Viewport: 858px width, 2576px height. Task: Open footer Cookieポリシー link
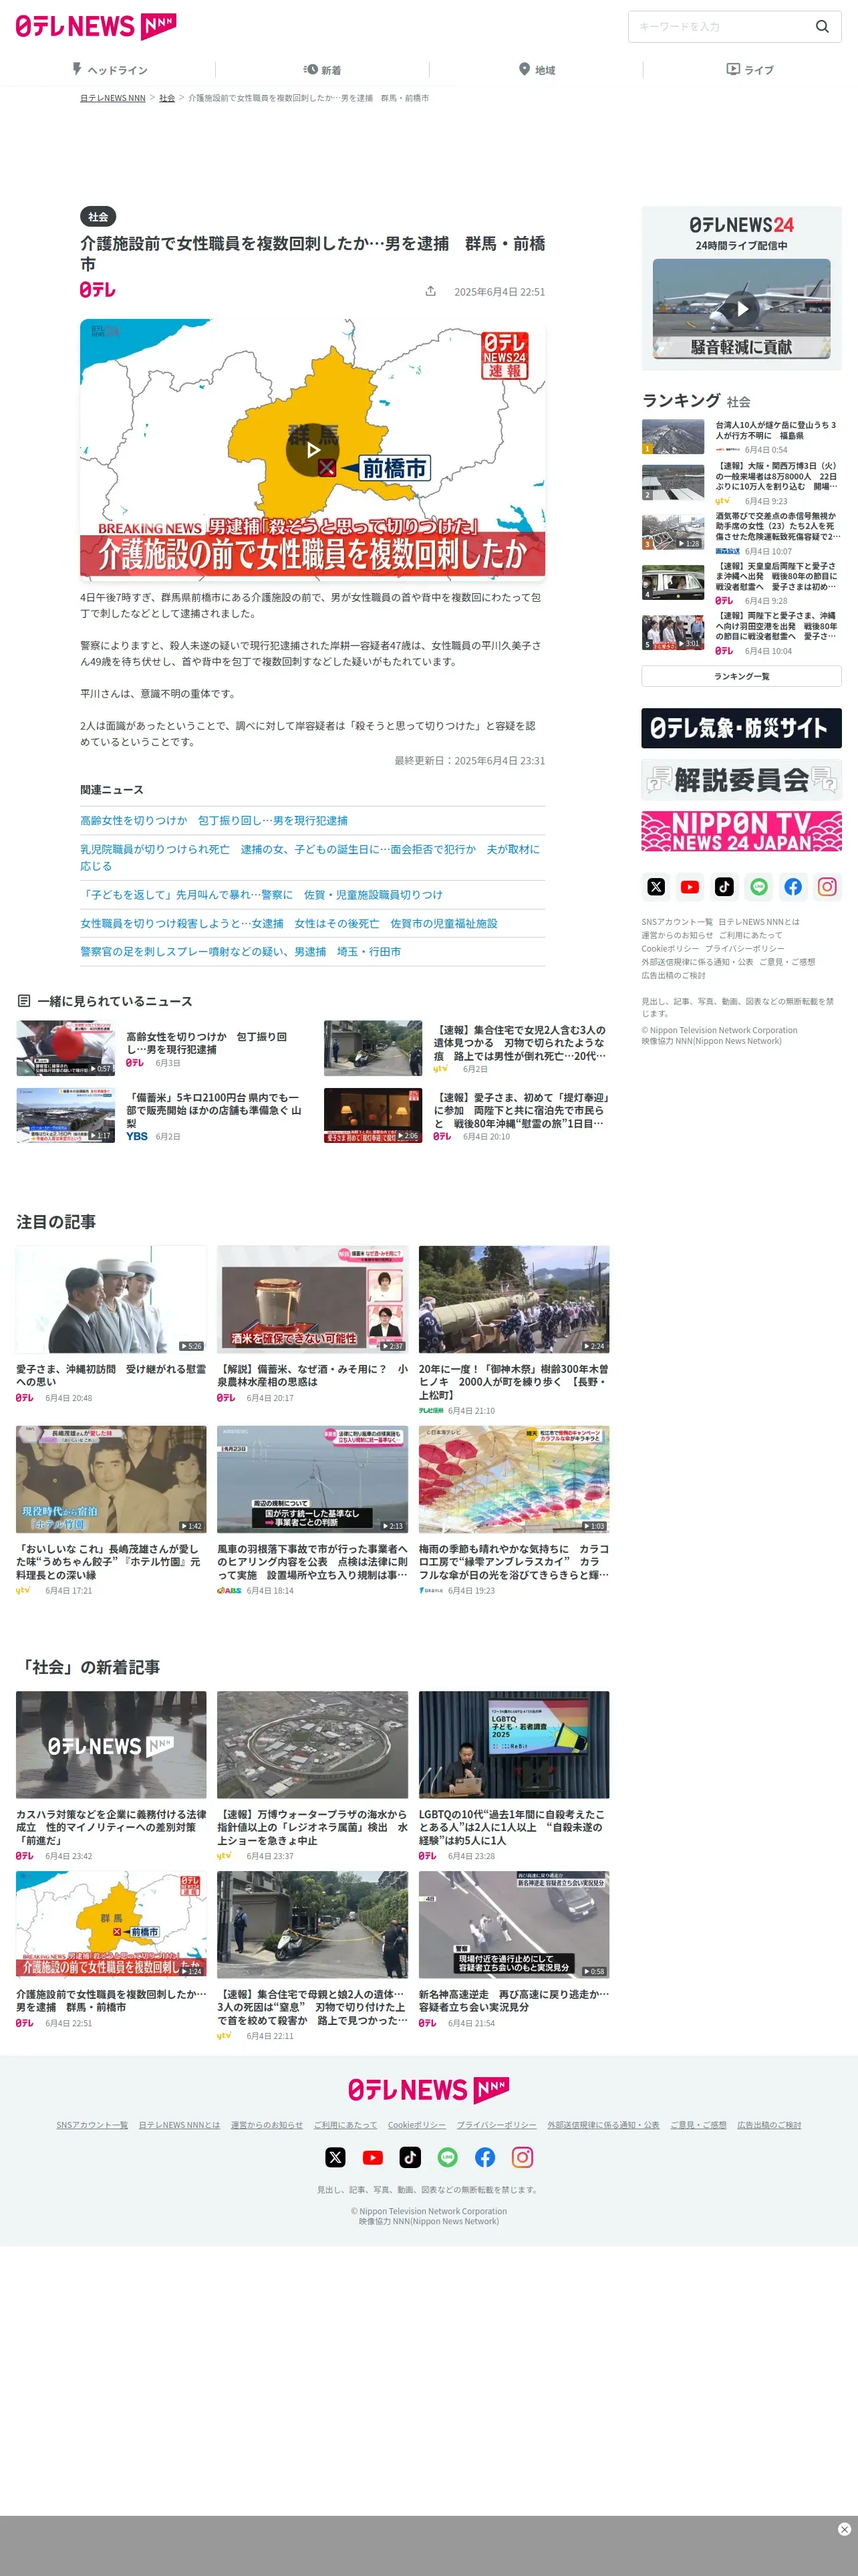(416, 2125)
